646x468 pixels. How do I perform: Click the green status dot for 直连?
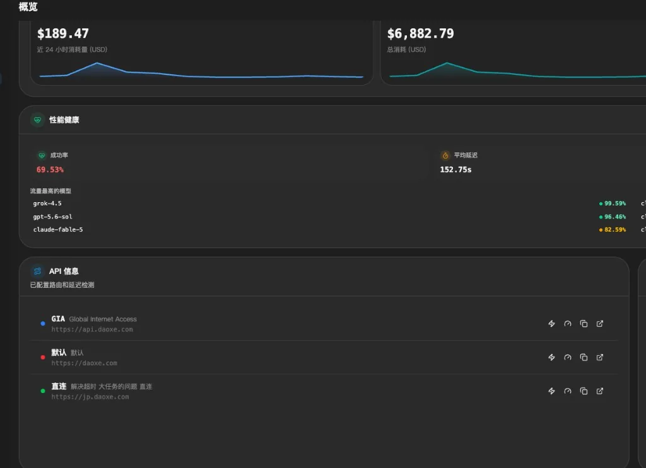(x=43, y=391)
